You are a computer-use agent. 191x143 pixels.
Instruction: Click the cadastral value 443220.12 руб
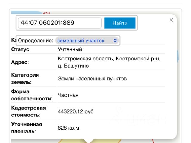pyautogui.click(x=76, y=111)
